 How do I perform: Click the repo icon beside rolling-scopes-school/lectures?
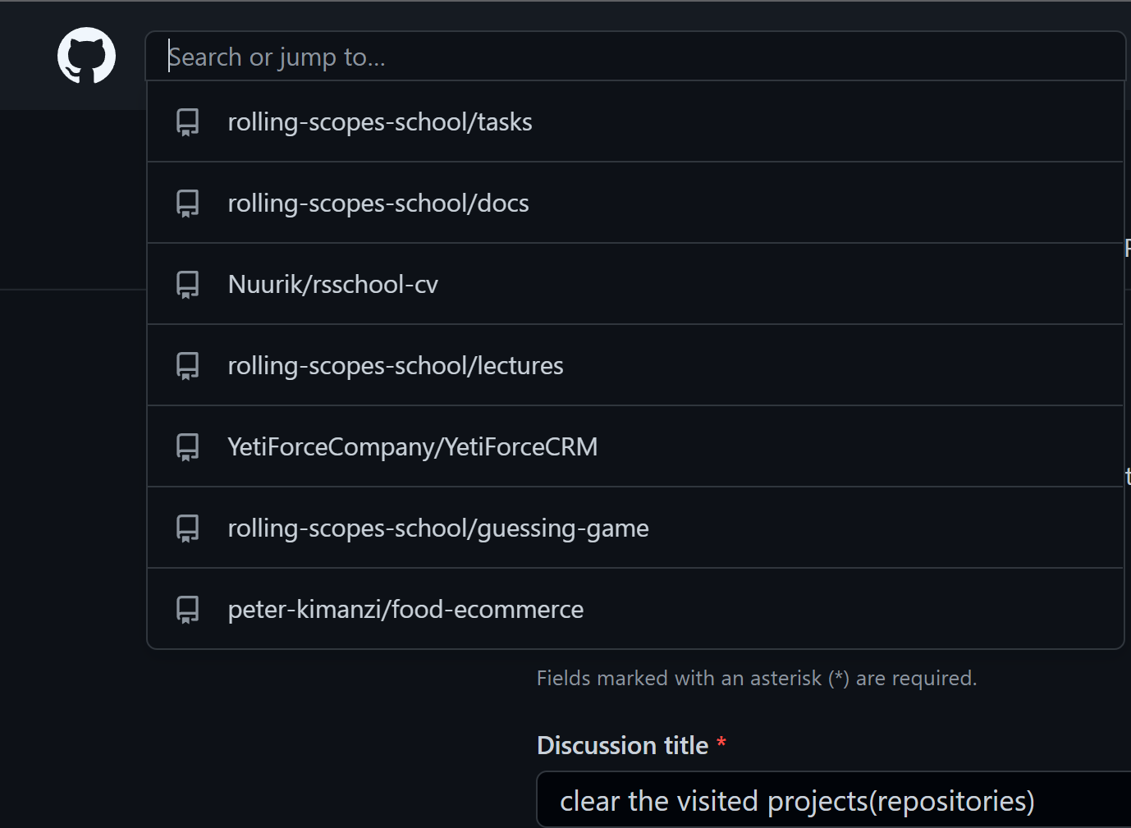[188, 364]
